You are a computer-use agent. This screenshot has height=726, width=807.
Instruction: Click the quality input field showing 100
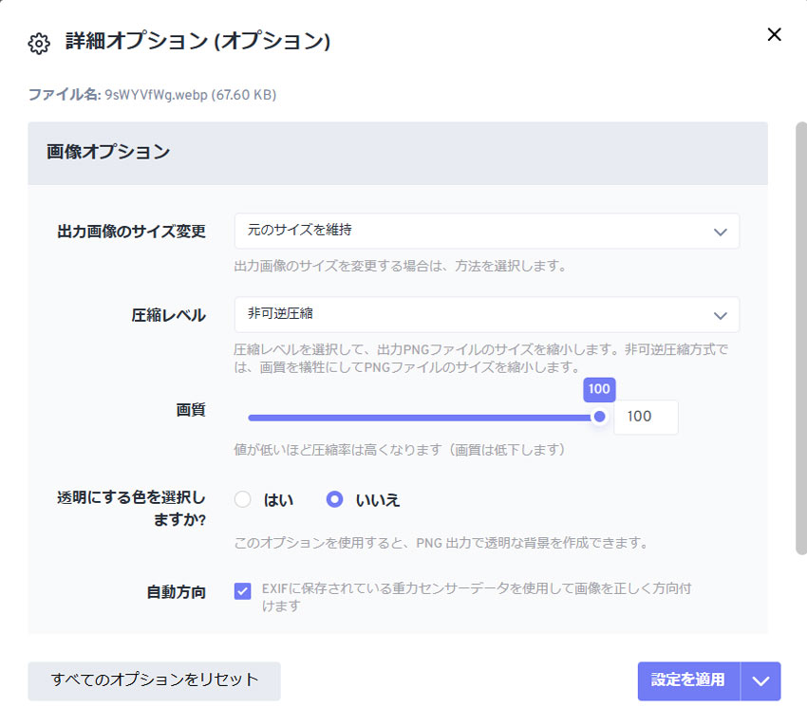click(646, 416)
